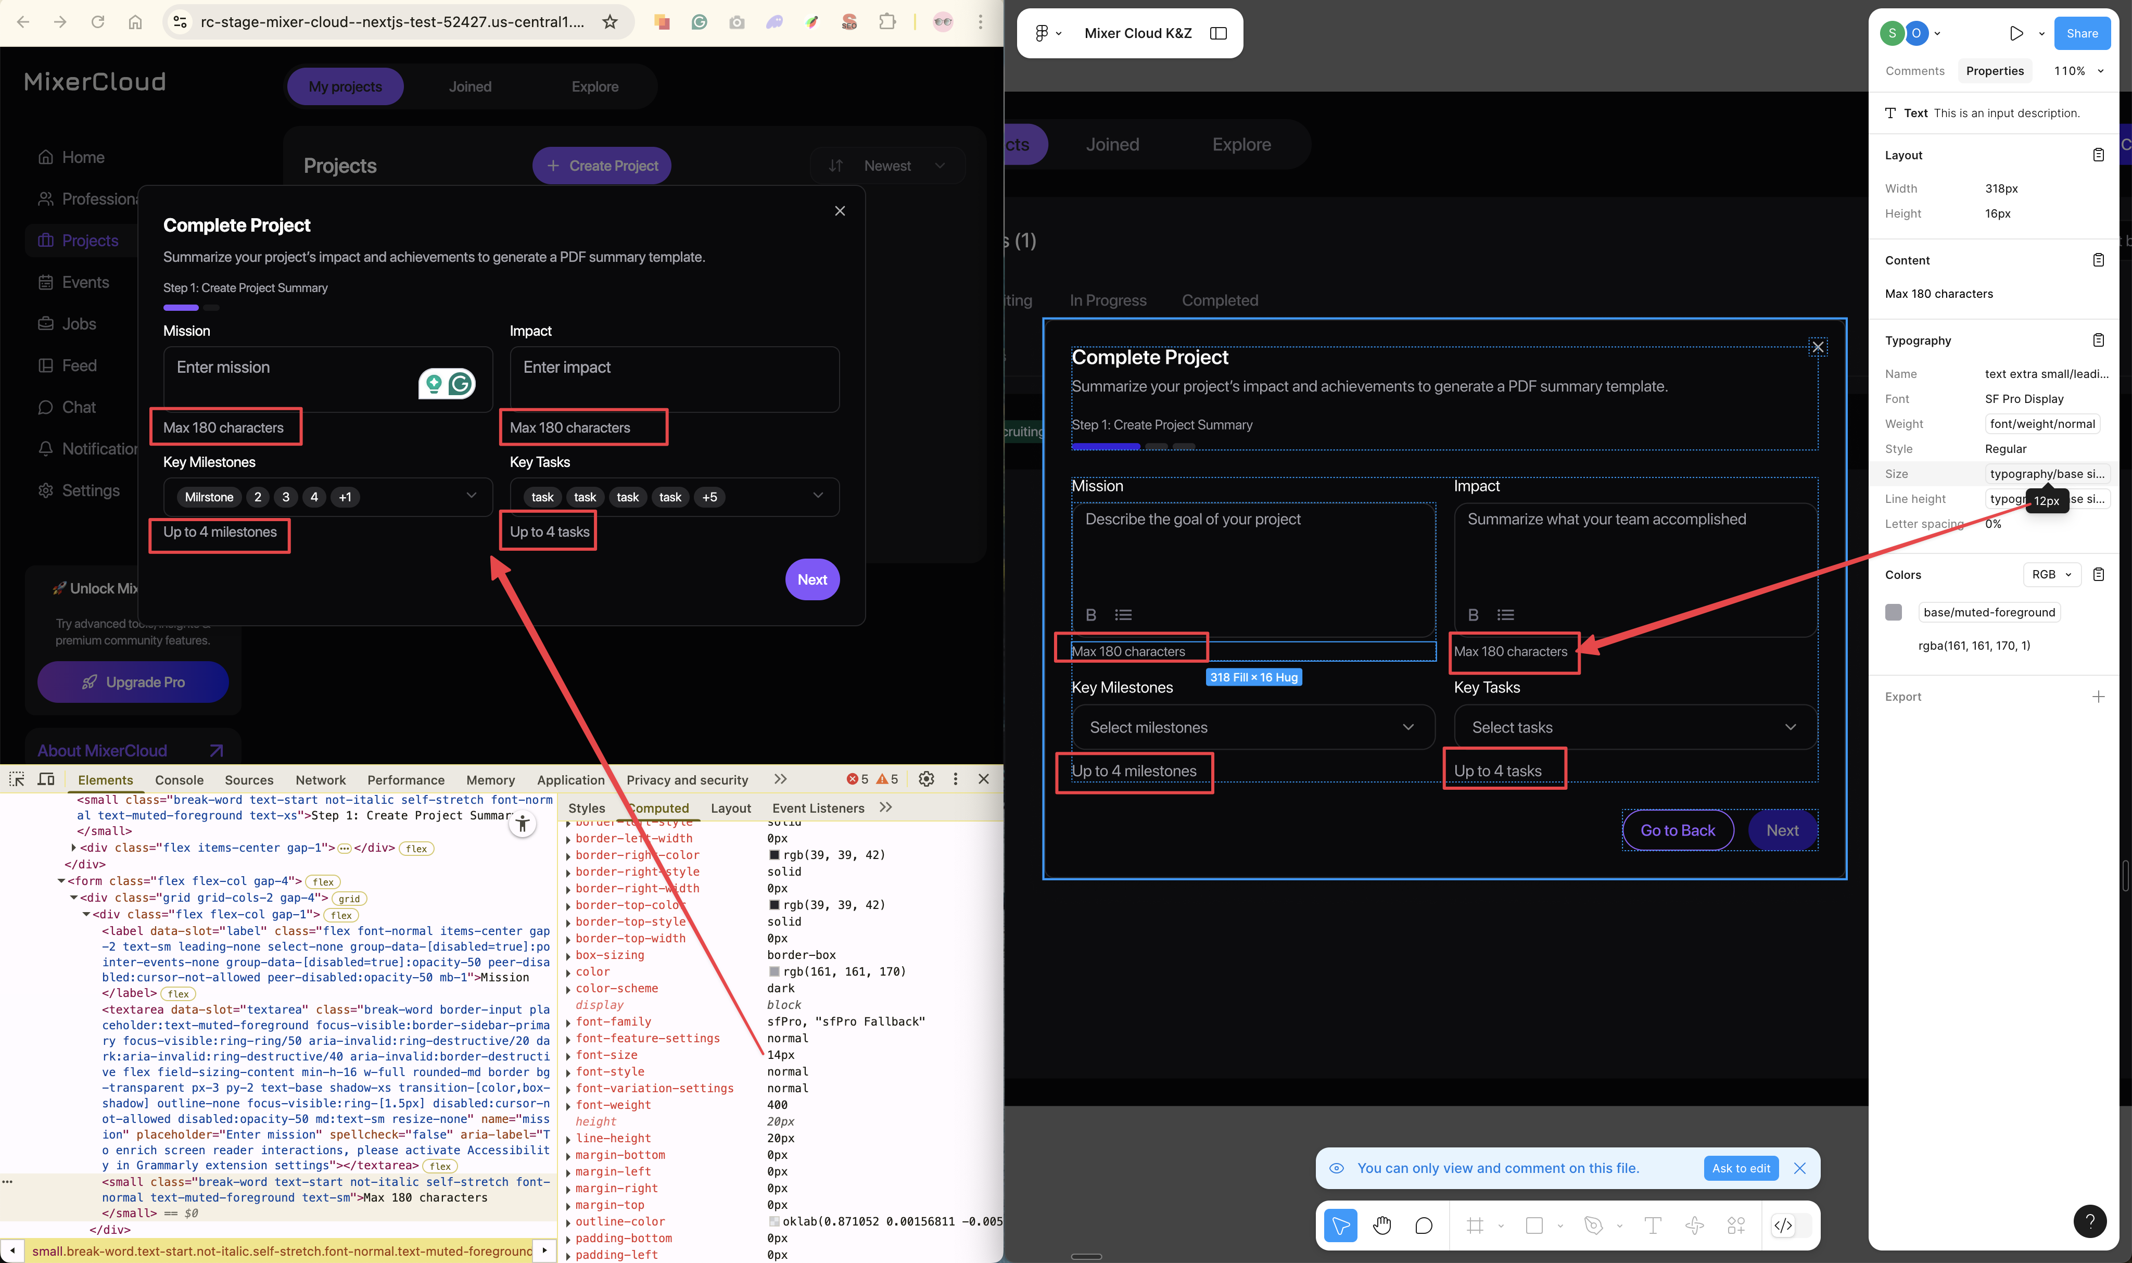
Task: Switch to the Console tab in DevTools
Action: [x=179, y=779]
